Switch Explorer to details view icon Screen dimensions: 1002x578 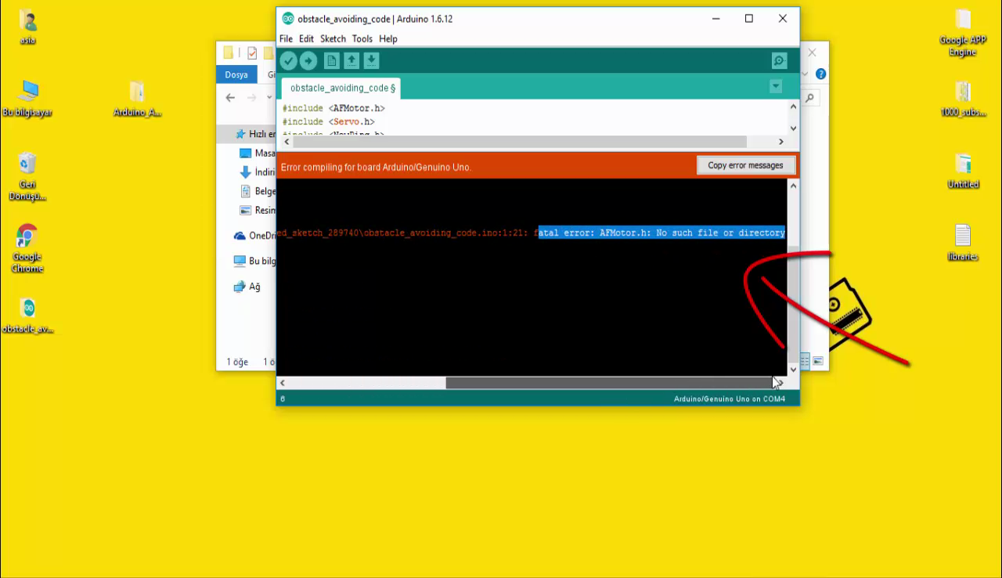pyautogui.click(x=805, y=361)
